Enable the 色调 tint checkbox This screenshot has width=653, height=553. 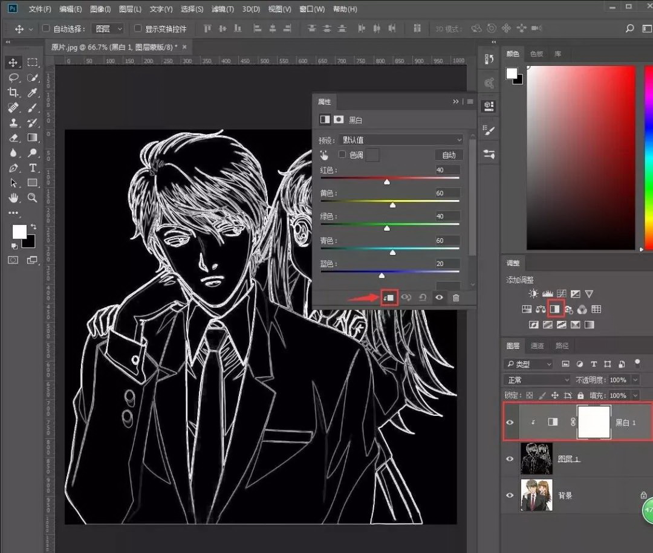click(342, 155)
